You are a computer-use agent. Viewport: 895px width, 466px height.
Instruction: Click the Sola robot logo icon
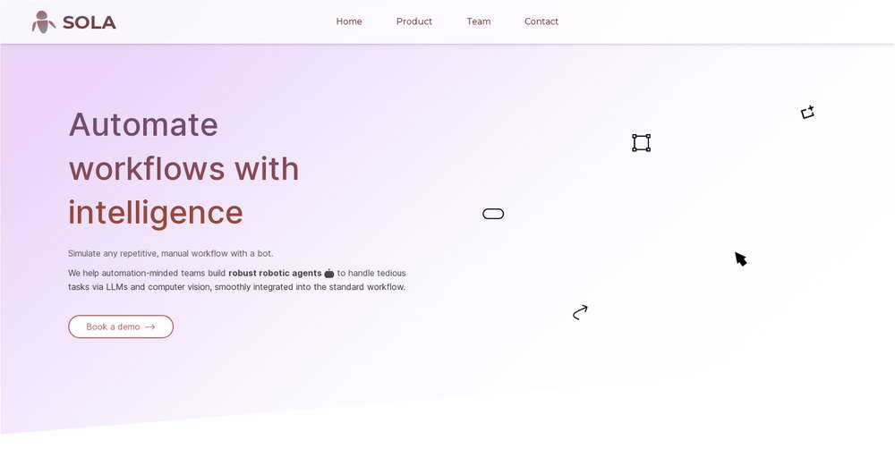point(43,21)
